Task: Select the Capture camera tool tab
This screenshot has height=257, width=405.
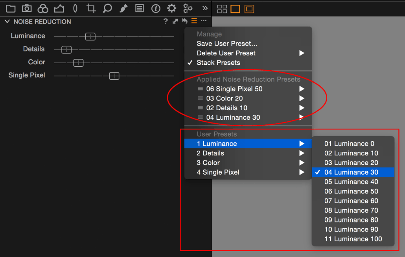Action: tap(26, 8)
